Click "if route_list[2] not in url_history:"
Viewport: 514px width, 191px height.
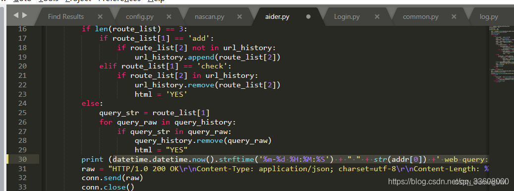pyautogui.click(x=196, y=48)
